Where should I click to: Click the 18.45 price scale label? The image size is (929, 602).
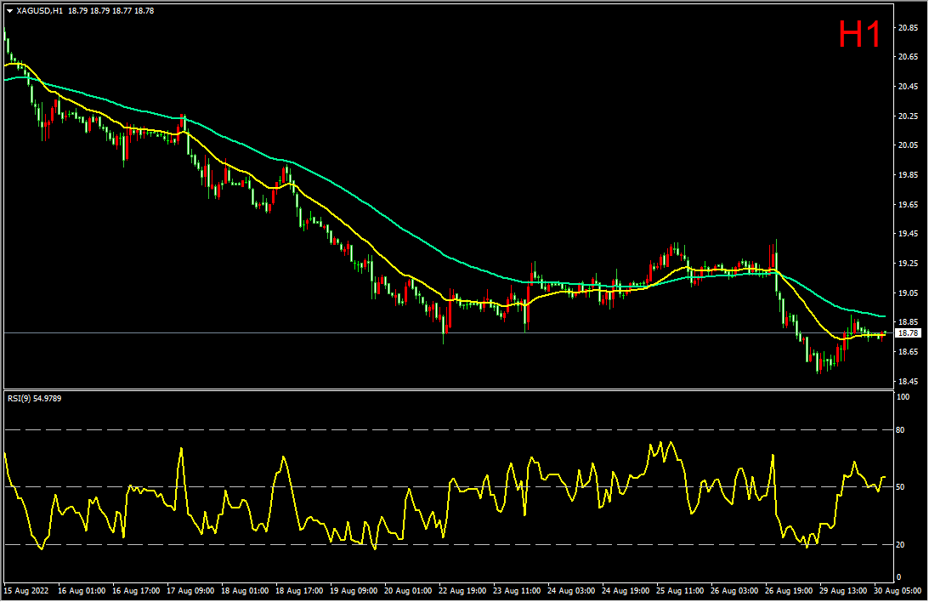(909, 382)
